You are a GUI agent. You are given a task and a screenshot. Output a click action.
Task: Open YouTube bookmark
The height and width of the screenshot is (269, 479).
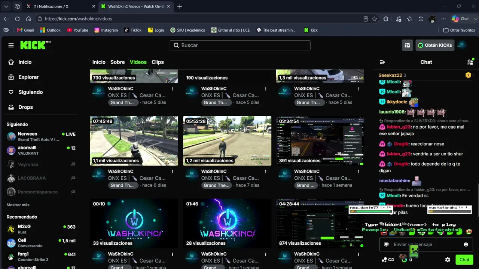(77, 30)
